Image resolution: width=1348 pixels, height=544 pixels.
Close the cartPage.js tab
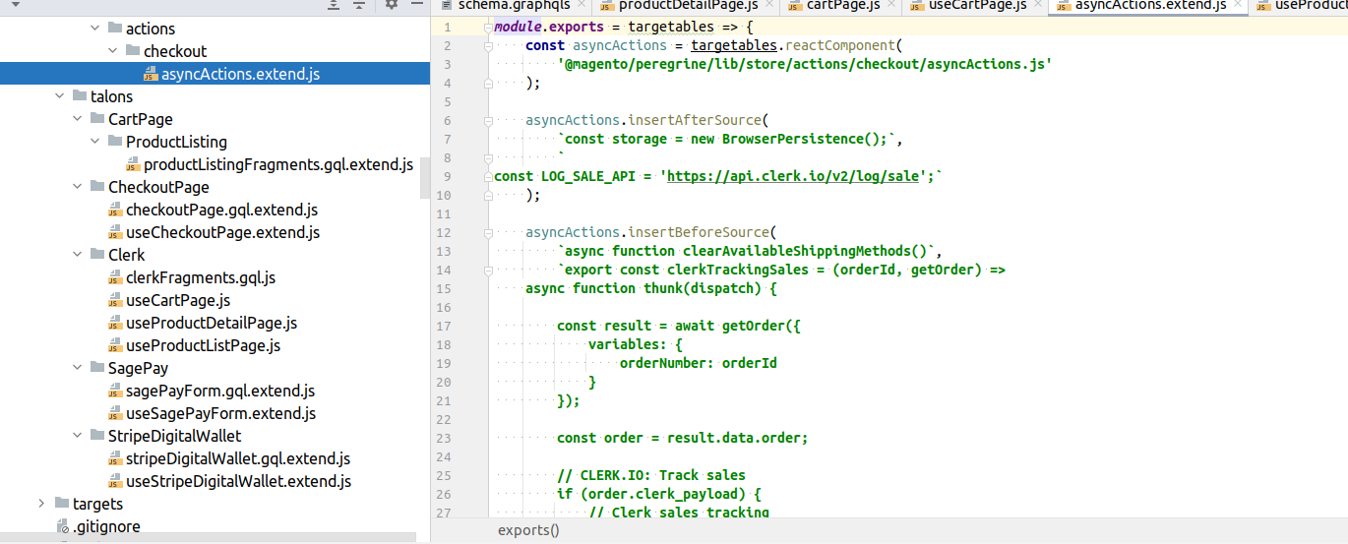coord(892,5)
